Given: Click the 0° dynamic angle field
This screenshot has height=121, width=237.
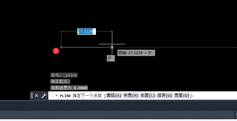Looking at the screenshot, I should (111, 58).
